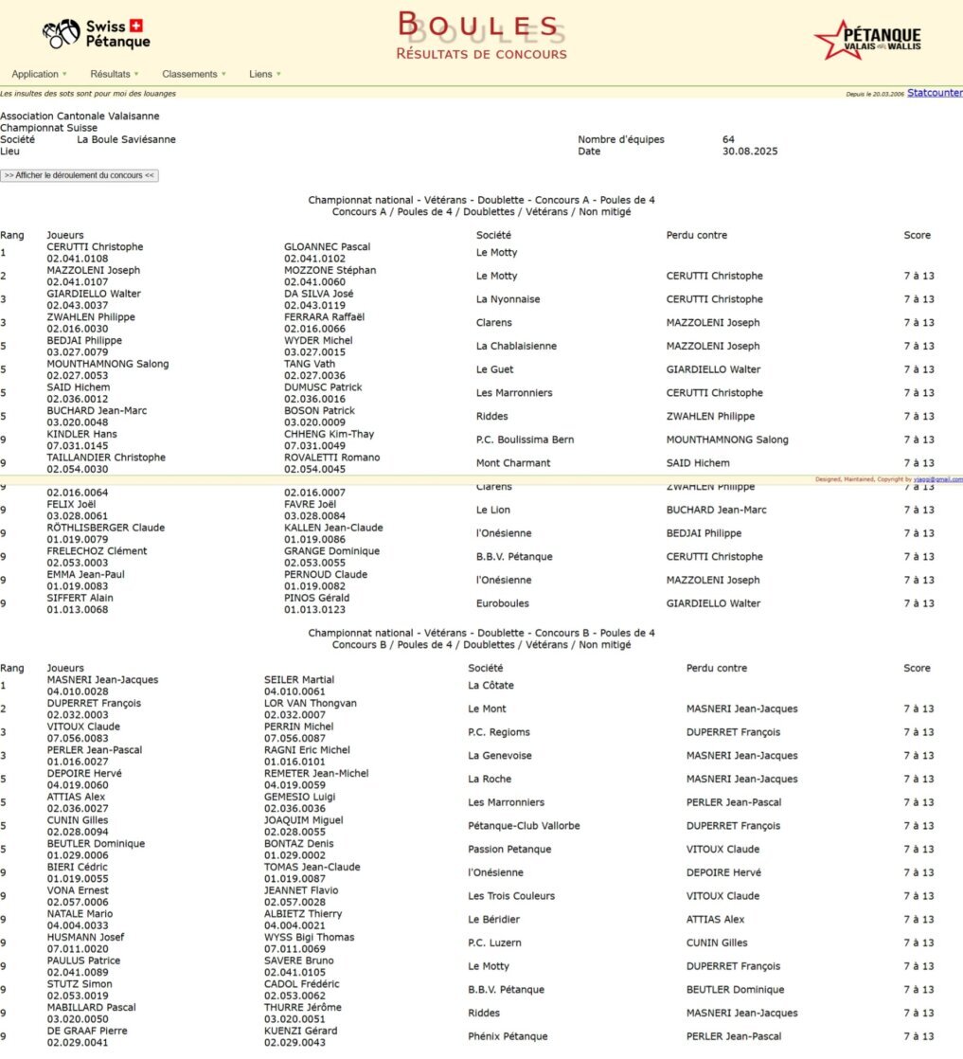Click the Boules Résultats de concours banner
Image resolution: width=963 pixels, height=1059 pixels.
(x=481, y=36)
